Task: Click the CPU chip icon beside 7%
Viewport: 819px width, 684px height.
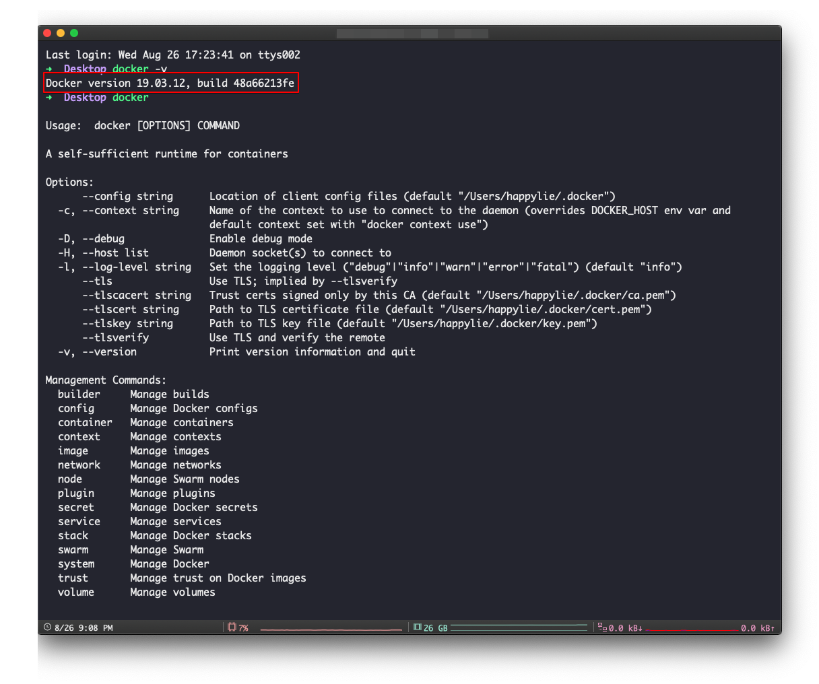Action: click(232, 627)
